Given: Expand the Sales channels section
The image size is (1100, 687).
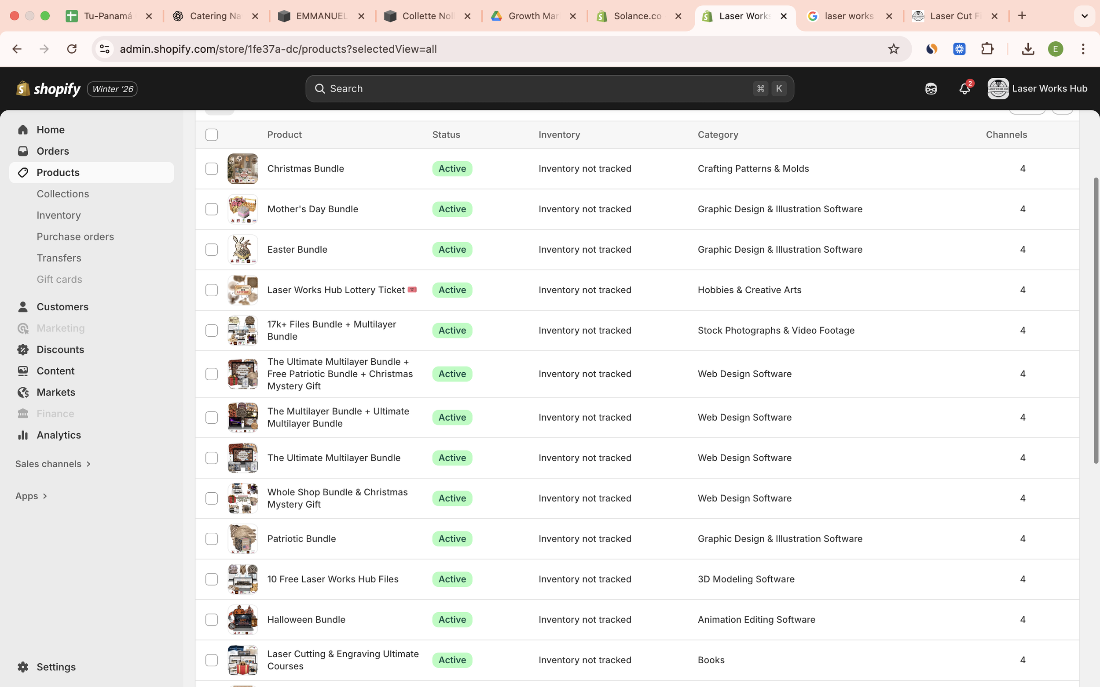Looking at the screenshot, I should tap(53, 464).
